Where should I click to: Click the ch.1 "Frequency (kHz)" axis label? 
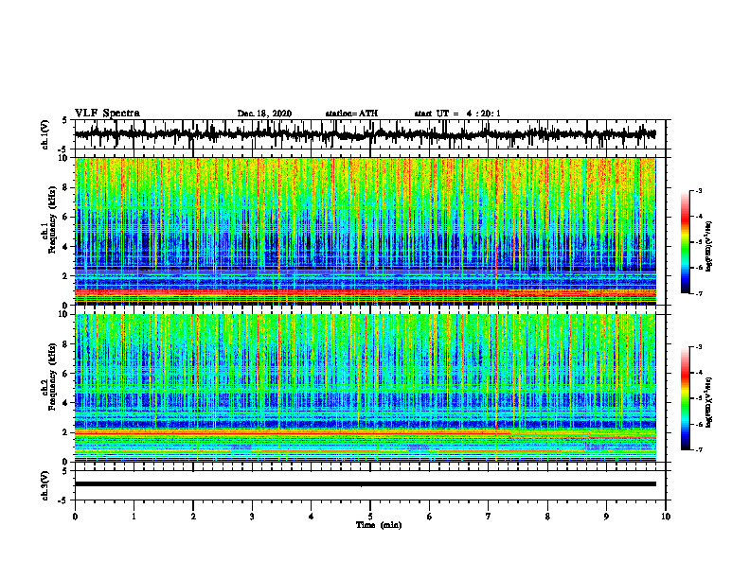pos(52,220)
